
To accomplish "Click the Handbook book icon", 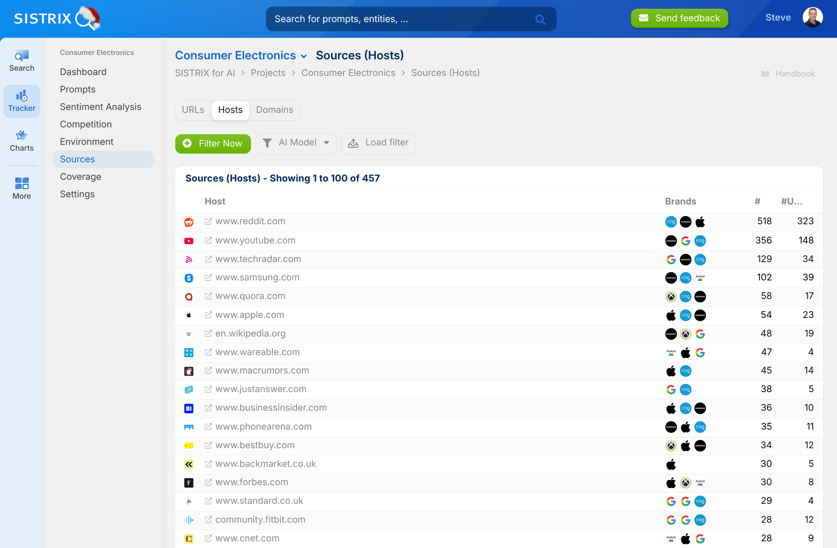I will (x=765, y=74).
